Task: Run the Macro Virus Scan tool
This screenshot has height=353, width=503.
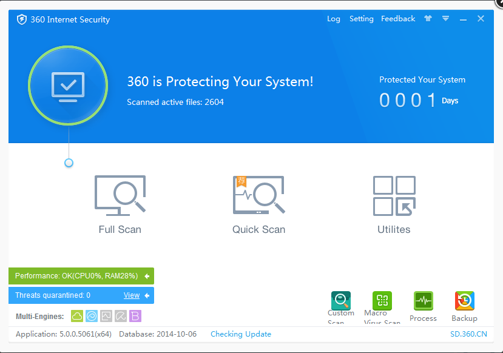Action: (382, 308)
